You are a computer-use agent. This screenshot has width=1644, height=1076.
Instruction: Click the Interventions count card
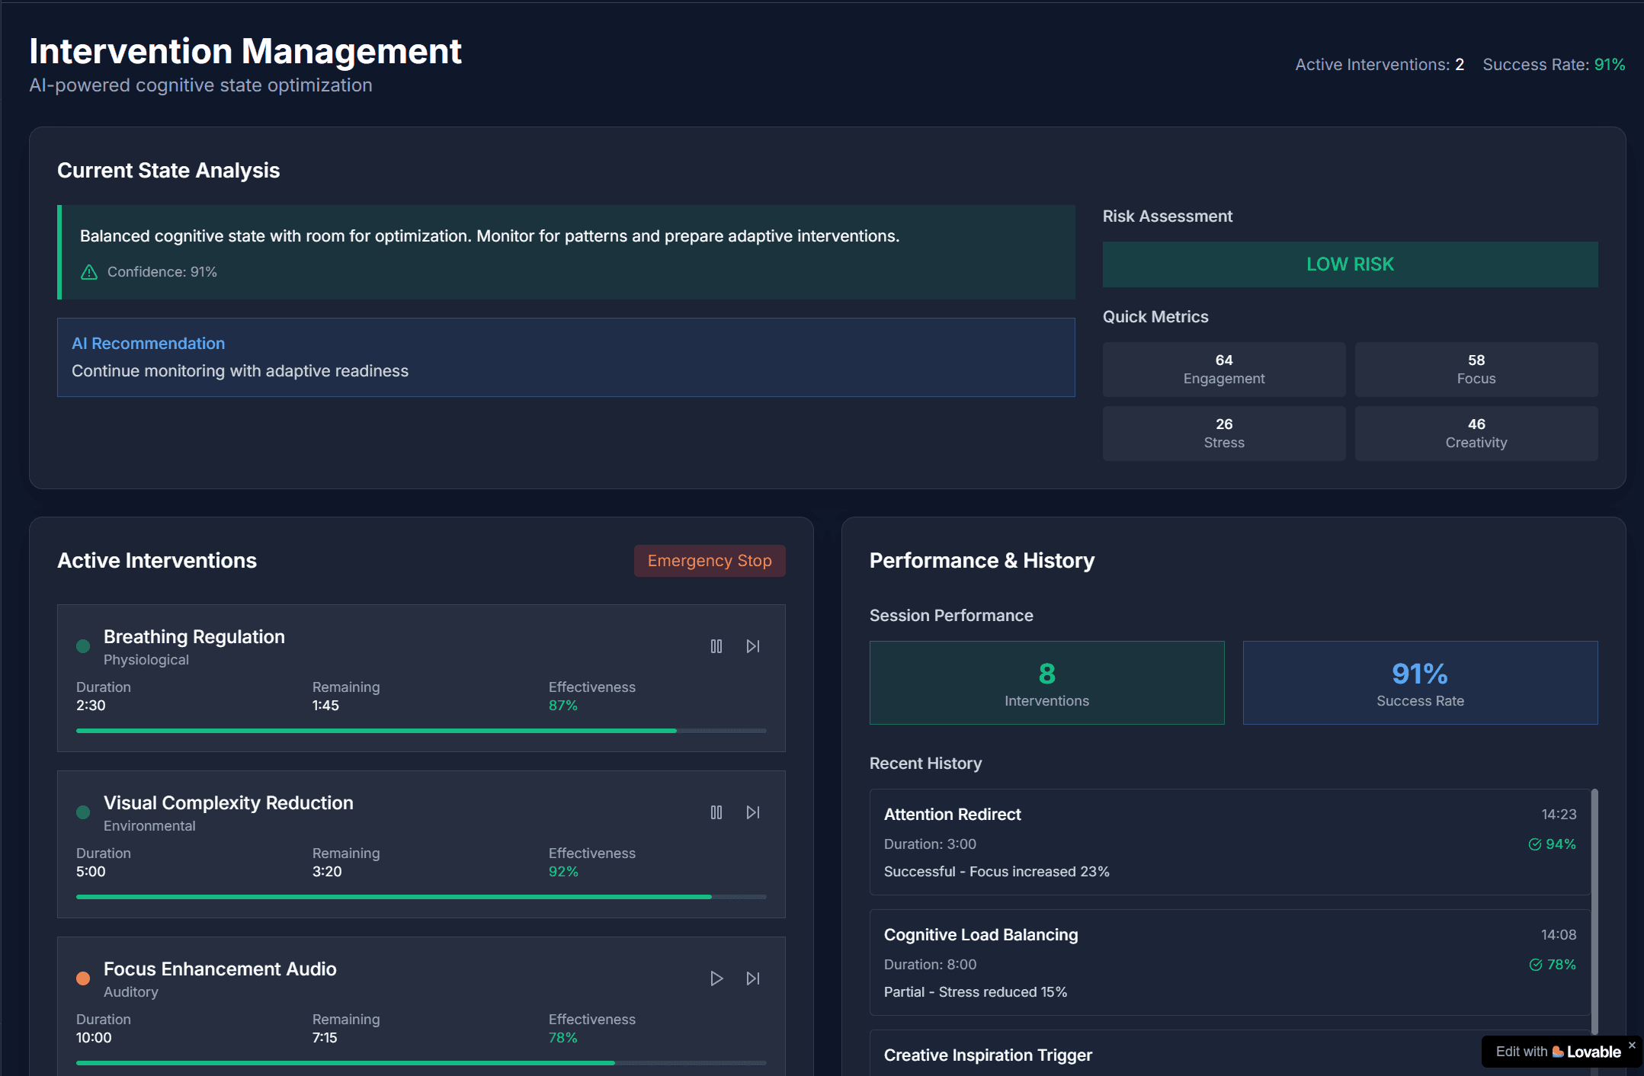coord(1046,683)
